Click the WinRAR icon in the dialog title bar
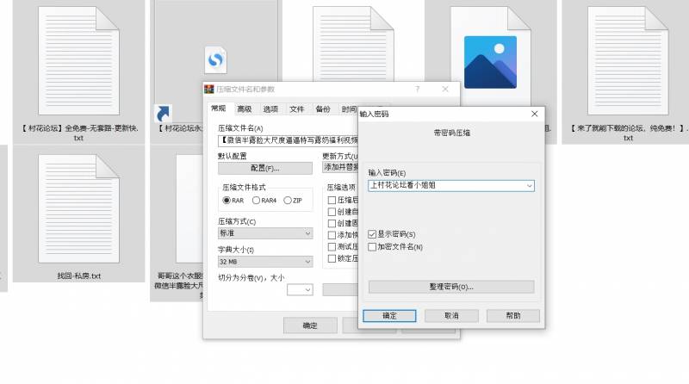 [208, 89]
